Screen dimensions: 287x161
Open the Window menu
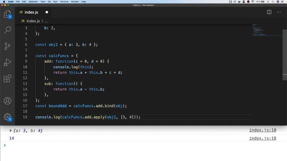coord(75,2)
